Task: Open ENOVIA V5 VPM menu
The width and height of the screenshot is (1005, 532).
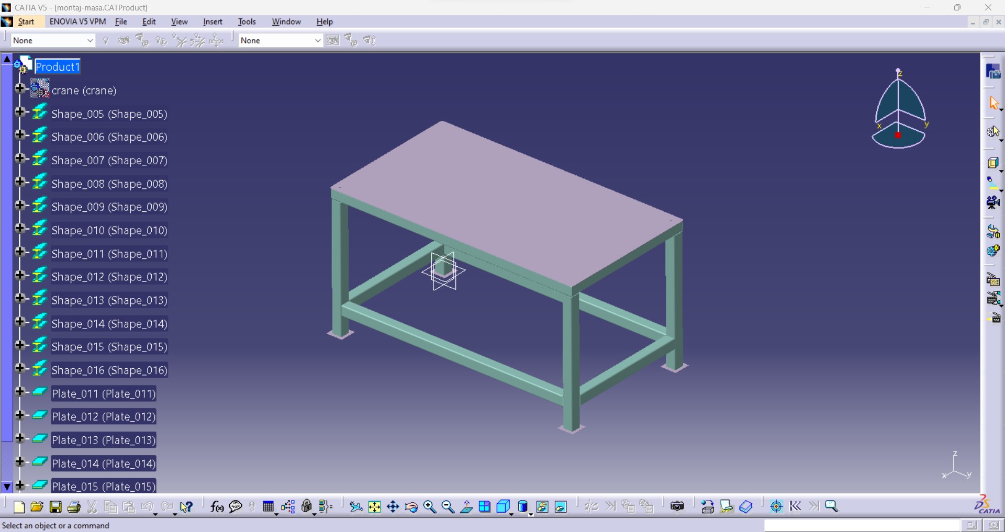Action: [77, 21]
